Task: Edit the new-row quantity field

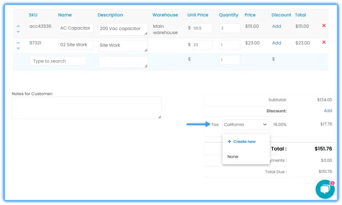Action: [230, 60]
